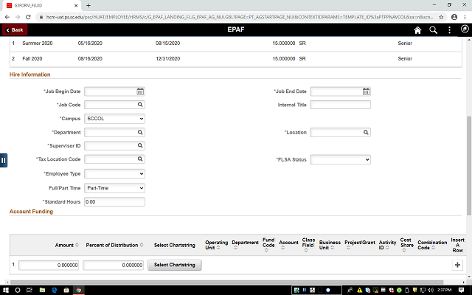Open the Job Begin Date calendar picker
Image resolution: width=472 pixels, height=295 pixels.
pos(140,91)
